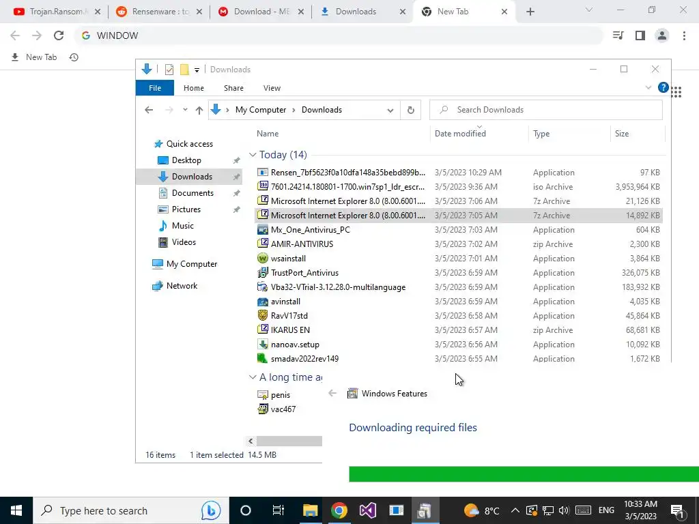Image resolution: width=699 pixels, height=524 pixels.
Task: Open Desktop in navigation pane
Action: 186,160
